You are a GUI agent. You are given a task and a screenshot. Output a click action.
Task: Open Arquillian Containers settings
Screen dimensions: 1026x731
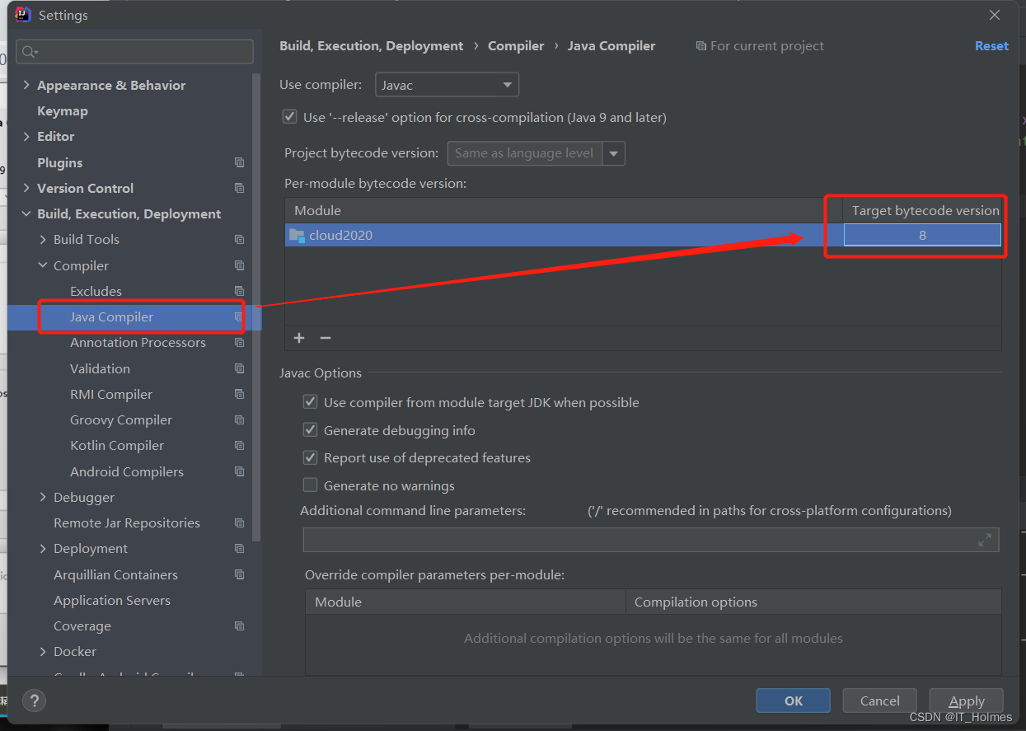tap(115, 574)
